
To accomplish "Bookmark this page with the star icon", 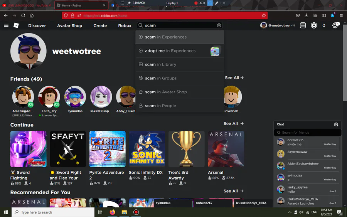I will pos(264,15).
